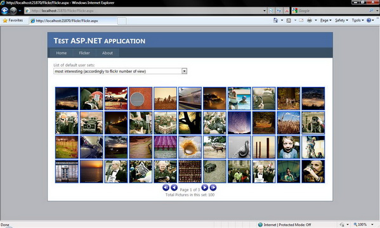Click the 'Done' status bar text
The height and width of the screenshot is (228, 380).
click(x=5, y=225)
